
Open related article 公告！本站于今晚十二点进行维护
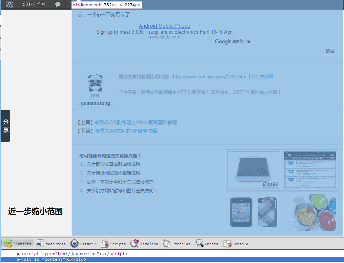pos(120,182)
